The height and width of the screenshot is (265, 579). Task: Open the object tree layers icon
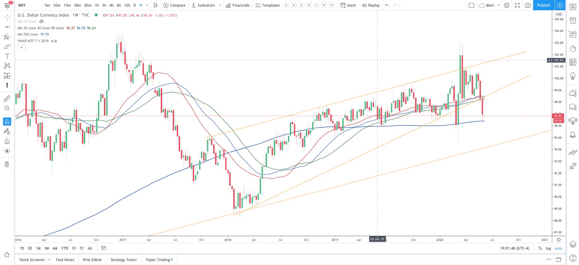[573, 244]
